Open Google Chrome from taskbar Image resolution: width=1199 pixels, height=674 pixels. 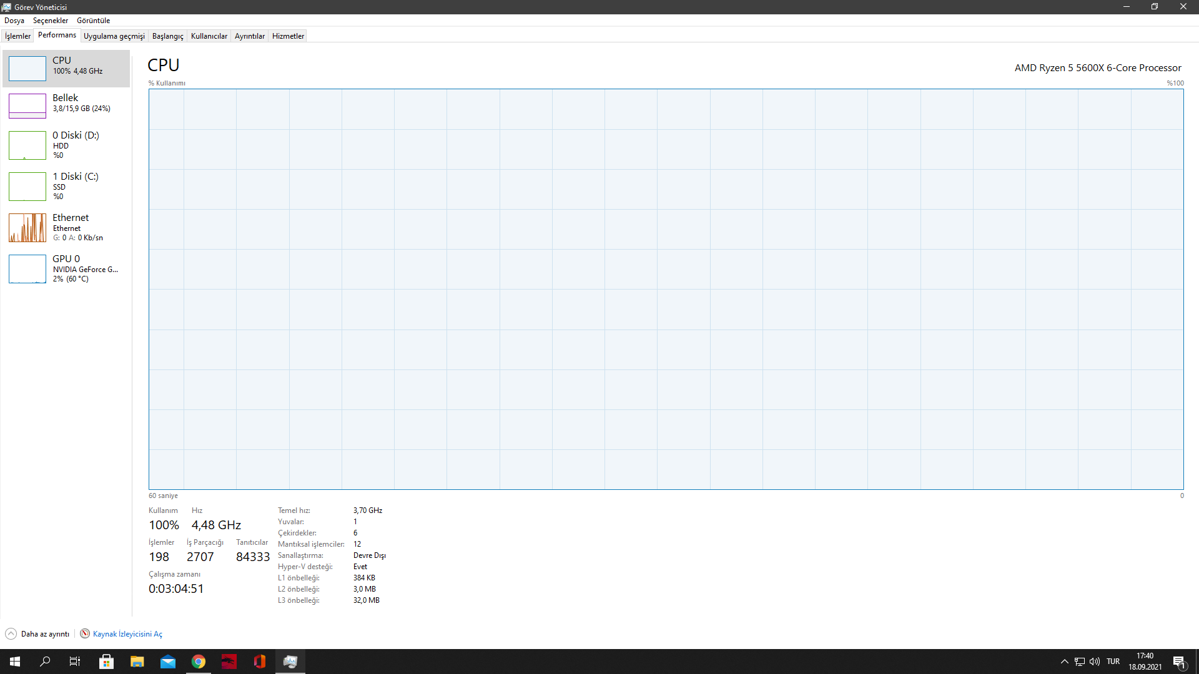pyautogui.click(x=199, y=662)
